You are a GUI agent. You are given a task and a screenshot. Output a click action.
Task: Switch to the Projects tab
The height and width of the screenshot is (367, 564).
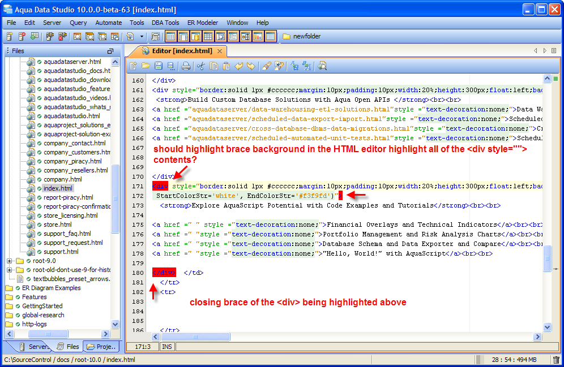[102, 347]
